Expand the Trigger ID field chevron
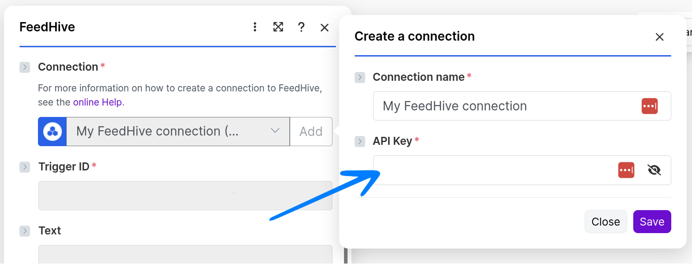The width and height of the screenshot is (692, 279). pos(25,167)
